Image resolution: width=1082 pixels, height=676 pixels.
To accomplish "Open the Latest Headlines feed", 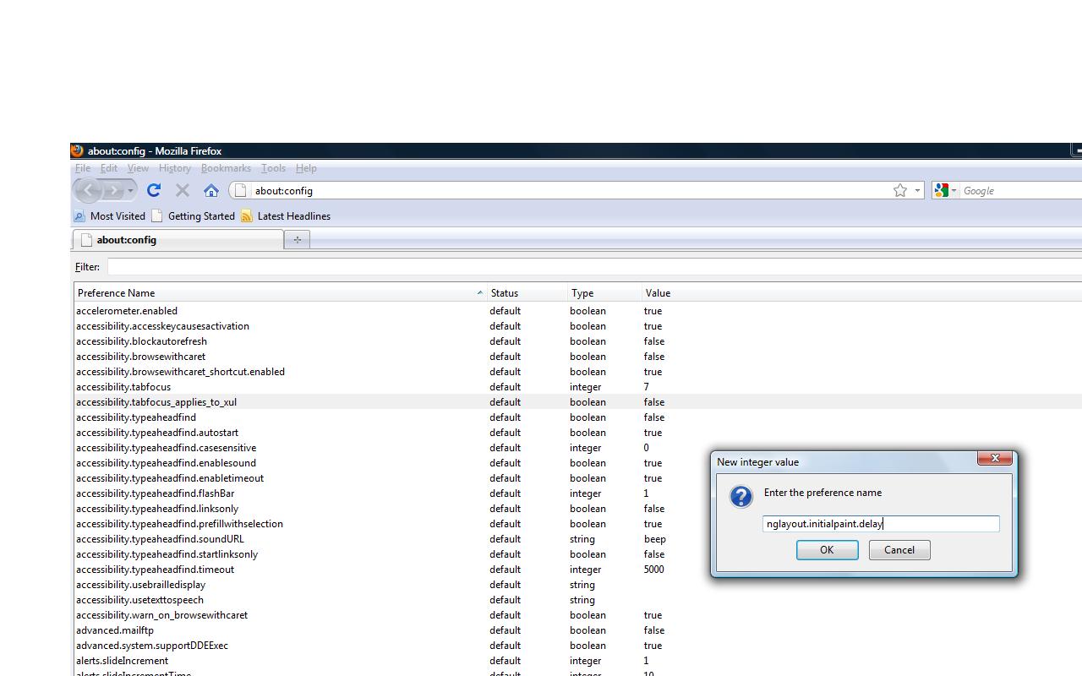I will [x=286, y=216].
